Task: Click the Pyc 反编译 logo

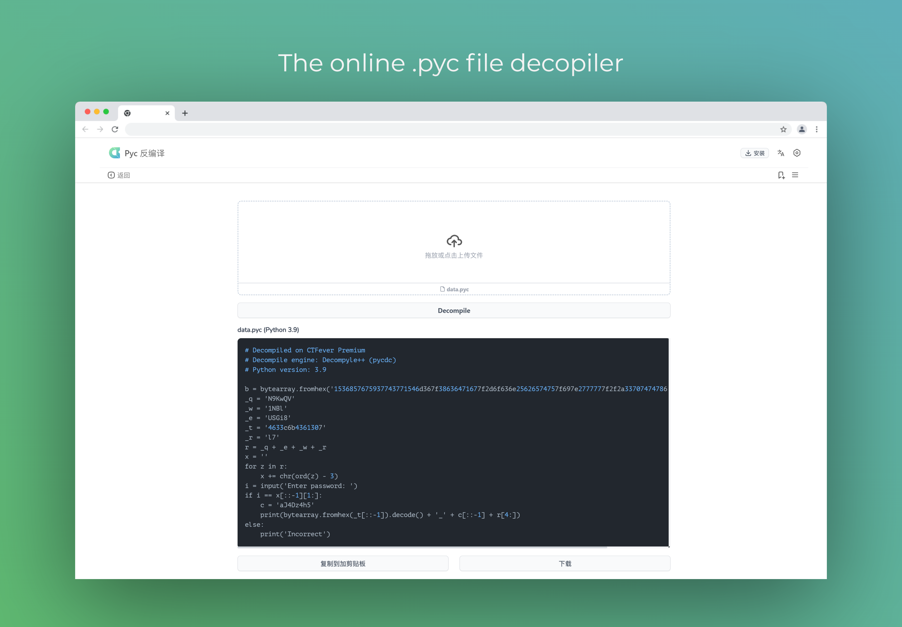Action: 115,153
